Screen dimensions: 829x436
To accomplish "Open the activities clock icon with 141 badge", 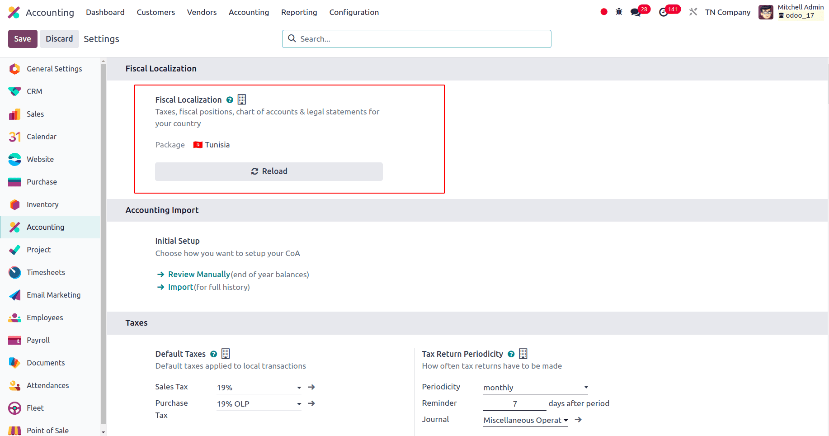I will click(x=664, y=12).
